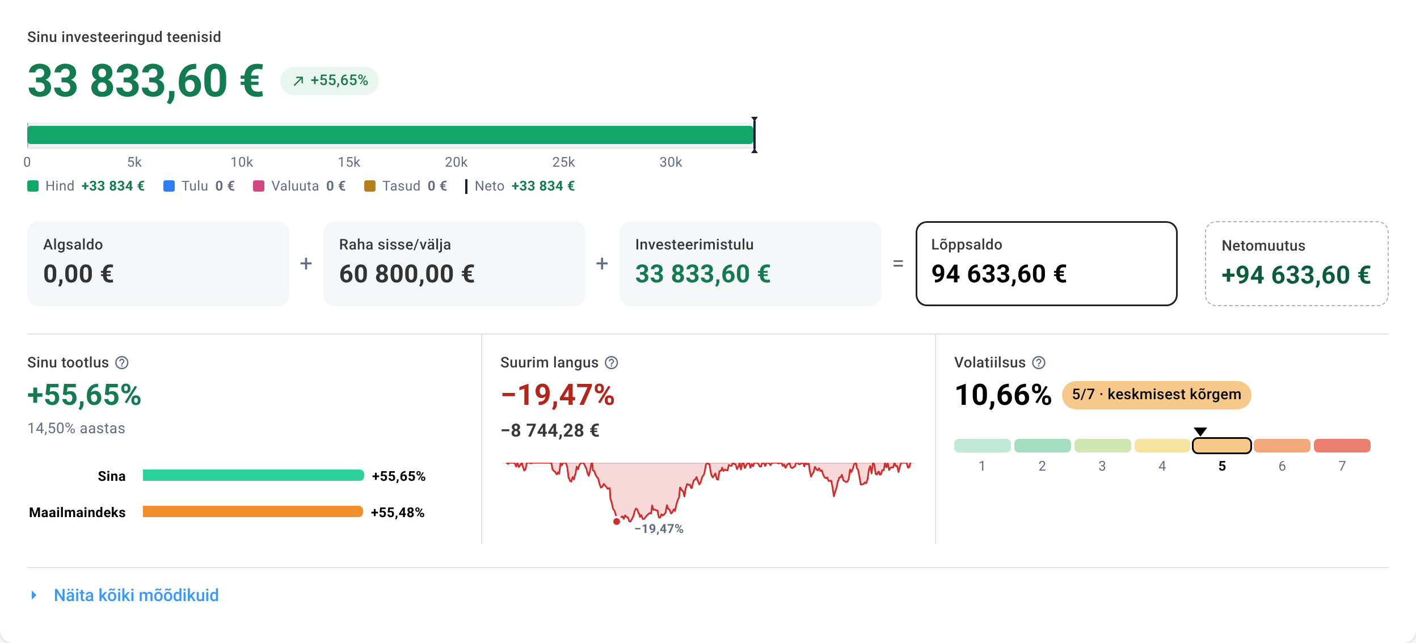Click the red drawdown low point dot
Viewport: 1416px width, 643px height.
(617, 522)
